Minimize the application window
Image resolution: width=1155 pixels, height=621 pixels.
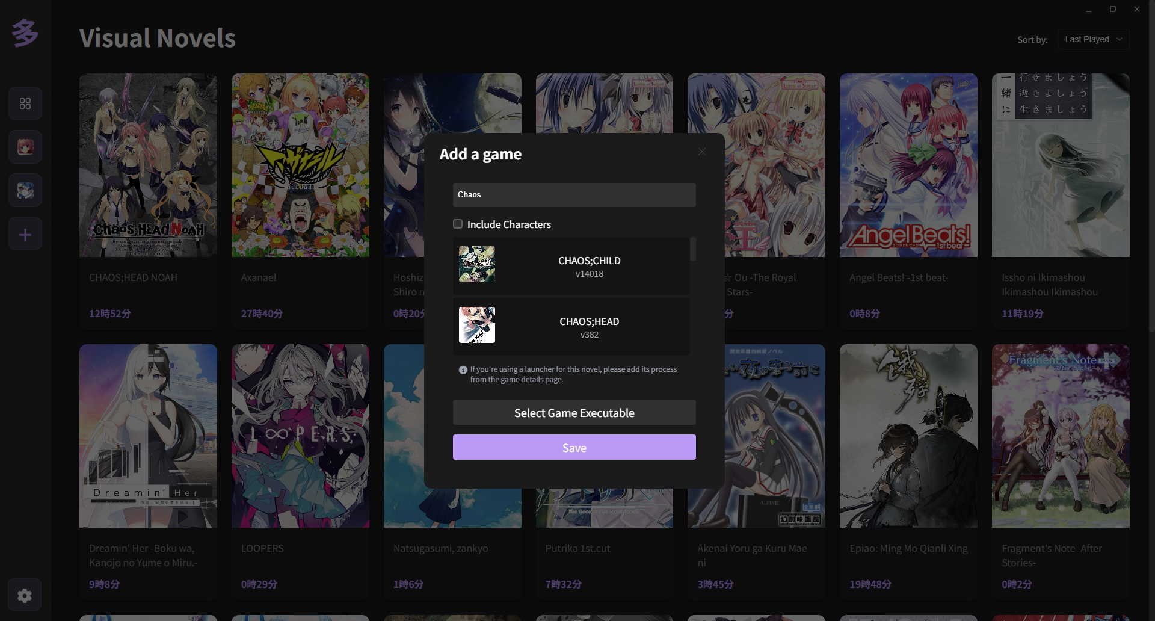point(1089,9)
